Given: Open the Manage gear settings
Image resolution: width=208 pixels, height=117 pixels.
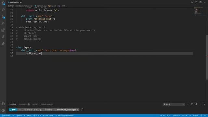Looking at the screenshot, I should click(x=3, y=110).
